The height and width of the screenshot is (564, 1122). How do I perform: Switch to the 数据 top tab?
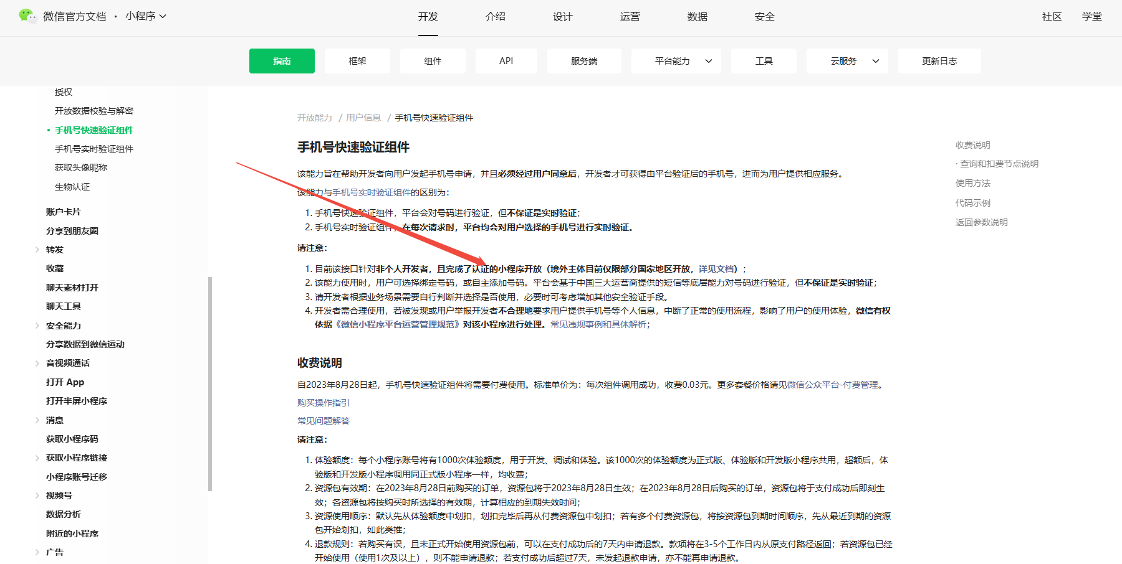(698, 17)
